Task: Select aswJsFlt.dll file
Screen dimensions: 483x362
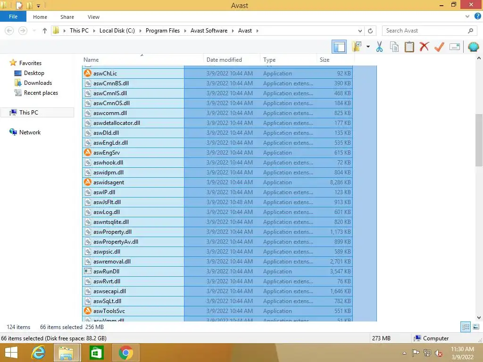Action: 107,202
